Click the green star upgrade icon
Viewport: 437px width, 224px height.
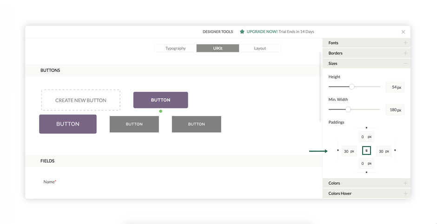pos(242,32)
